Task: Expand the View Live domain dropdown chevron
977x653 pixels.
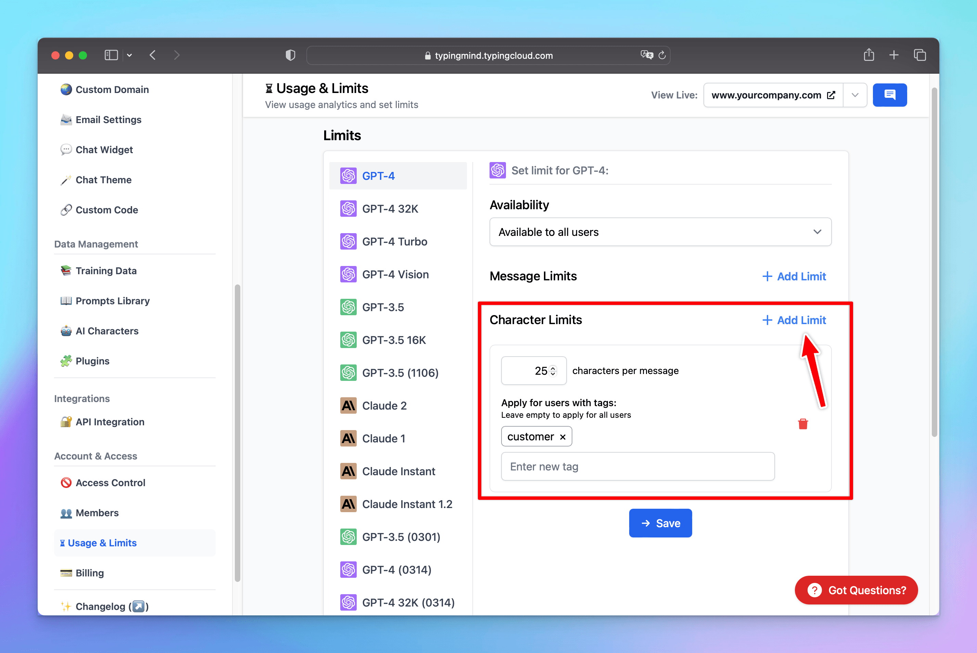Action: pyautogui.click(x=855, y=95)
